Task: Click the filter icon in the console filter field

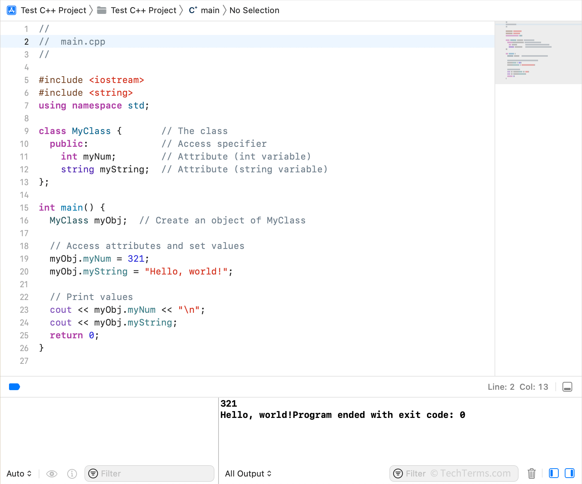Action: coord(398,473)
